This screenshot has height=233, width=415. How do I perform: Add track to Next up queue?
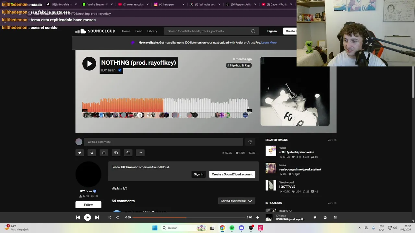click(x=128, y=153)
